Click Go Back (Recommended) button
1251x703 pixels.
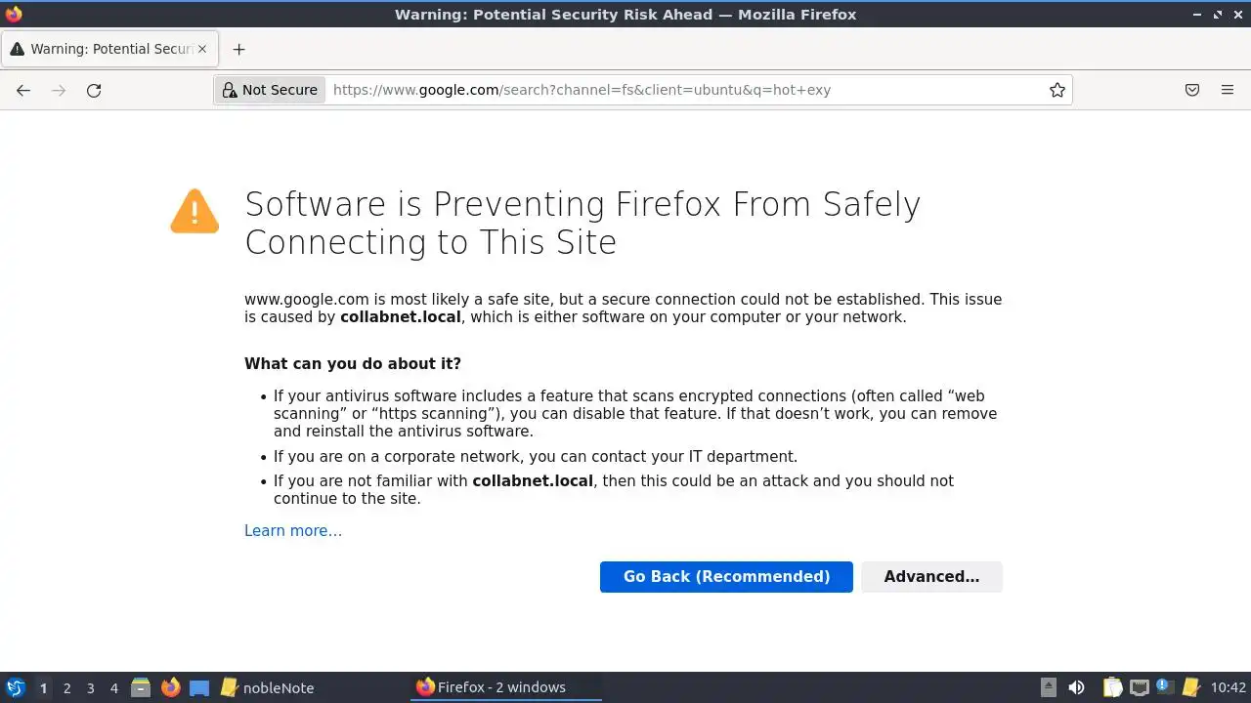pyautogui.click(x=726, y=576)
